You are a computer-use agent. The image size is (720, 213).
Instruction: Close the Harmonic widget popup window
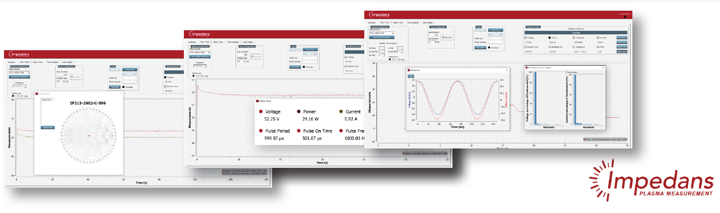coord(603,67)
